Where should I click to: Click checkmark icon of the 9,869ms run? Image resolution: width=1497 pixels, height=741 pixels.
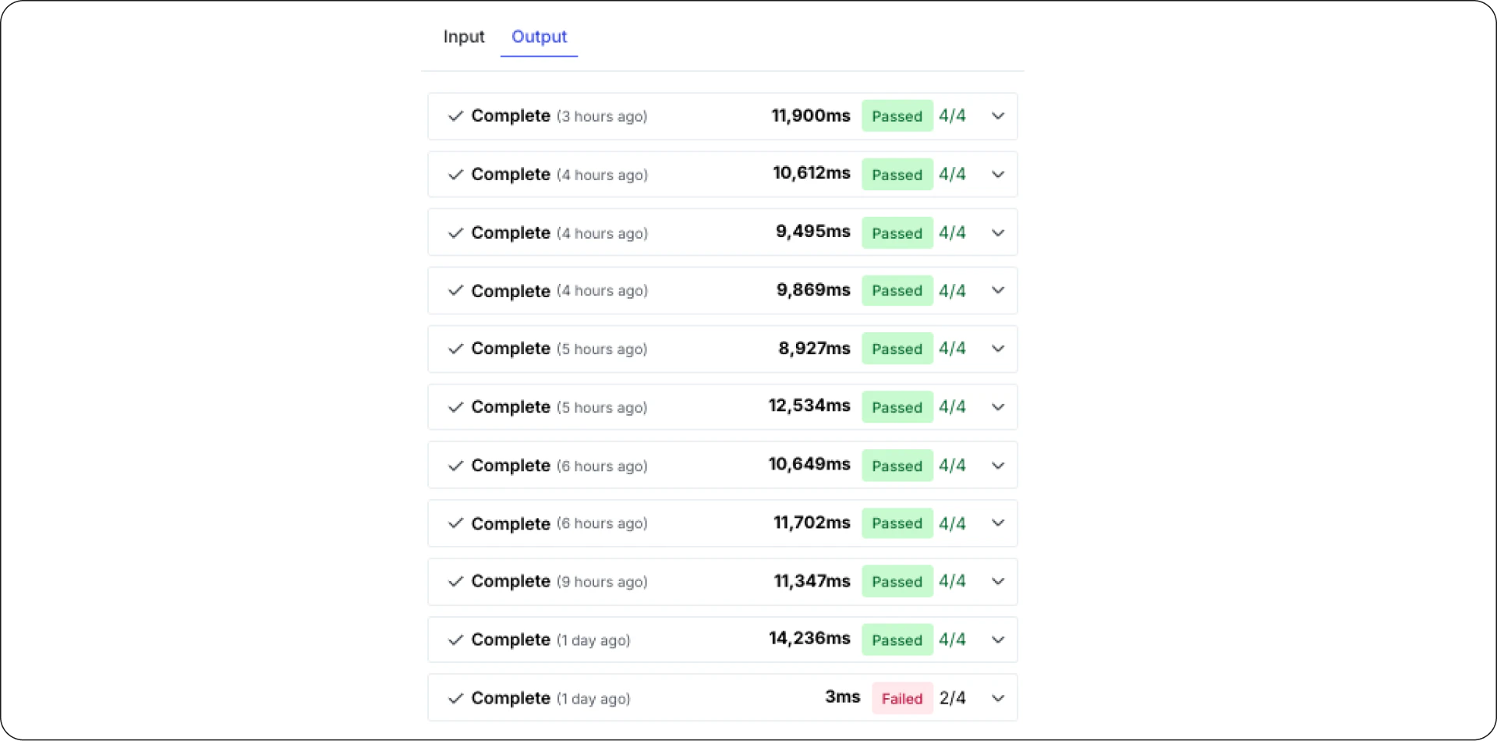455,290
